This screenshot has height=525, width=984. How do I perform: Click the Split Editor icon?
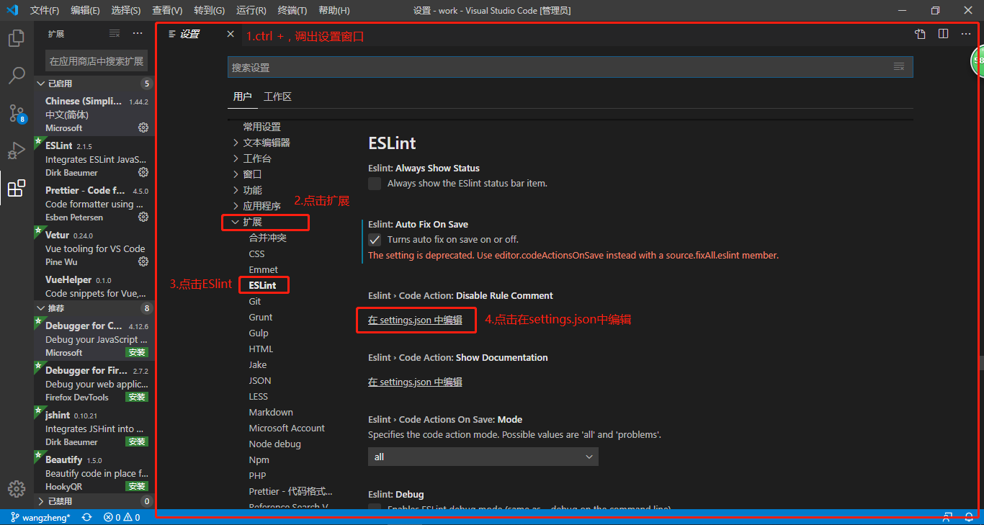coord(943,34)
